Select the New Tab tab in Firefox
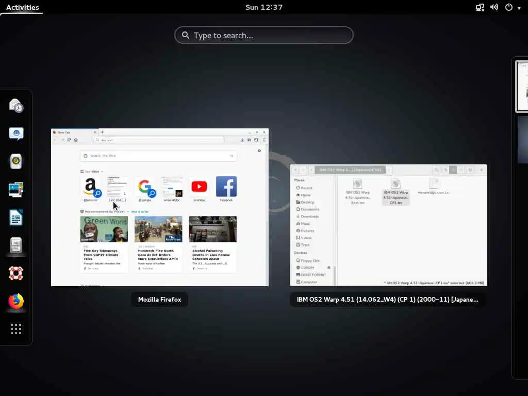 tap(75, 132)
